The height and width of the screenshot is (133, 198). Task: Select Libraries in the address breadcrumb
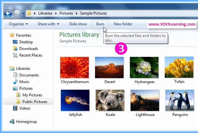click(x=45, y=13)
